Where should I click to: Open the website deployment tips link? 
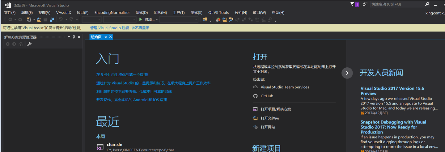point(134,91)
